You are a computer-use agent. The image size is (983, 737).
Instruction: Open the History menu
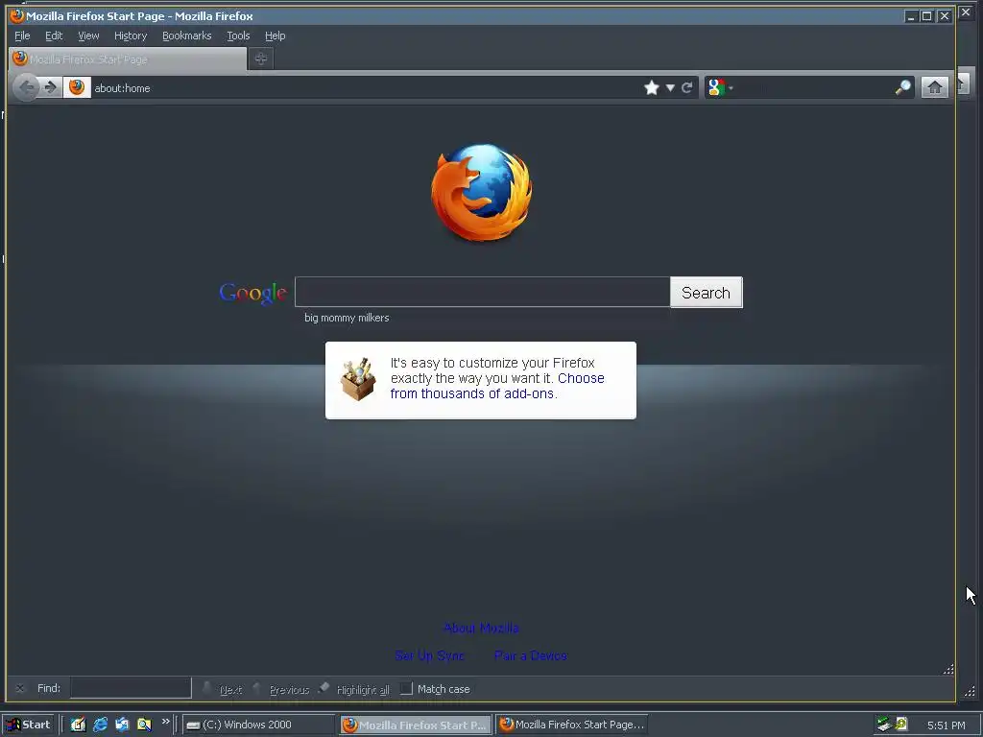tap(131, 36)
